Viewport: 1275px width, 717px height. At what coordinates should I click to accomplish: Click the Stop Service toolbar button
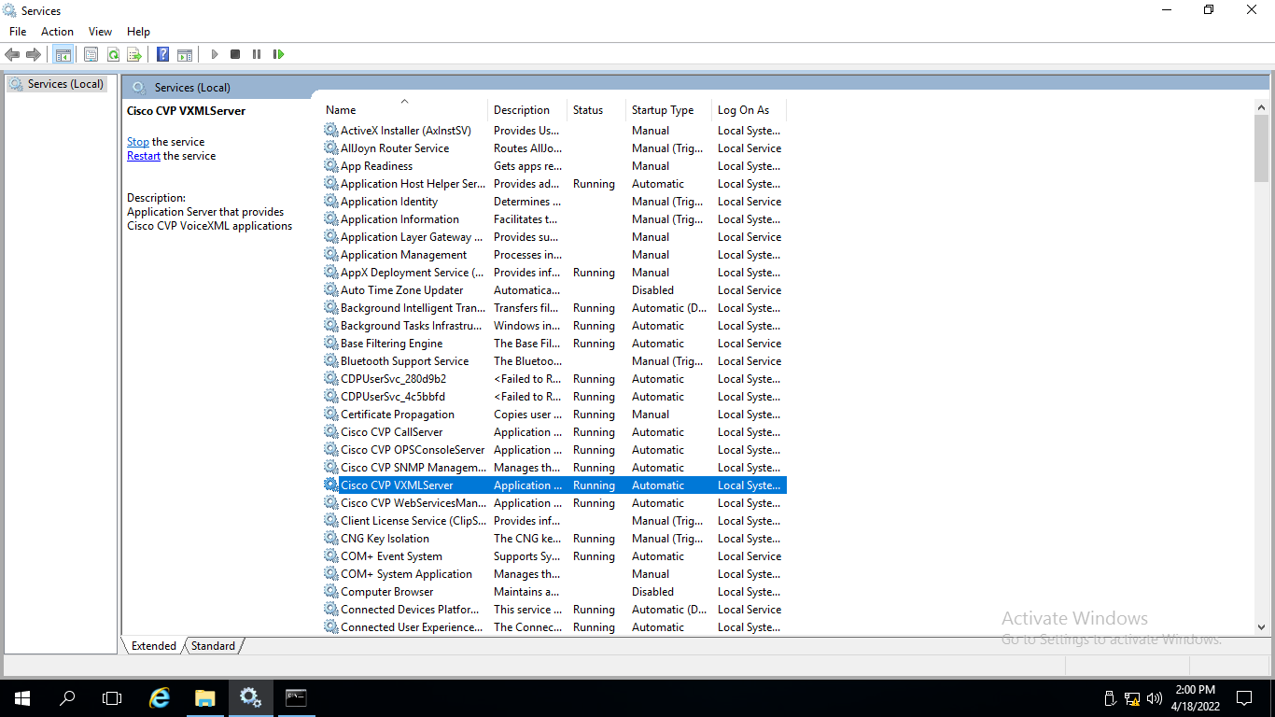point(235,54)
